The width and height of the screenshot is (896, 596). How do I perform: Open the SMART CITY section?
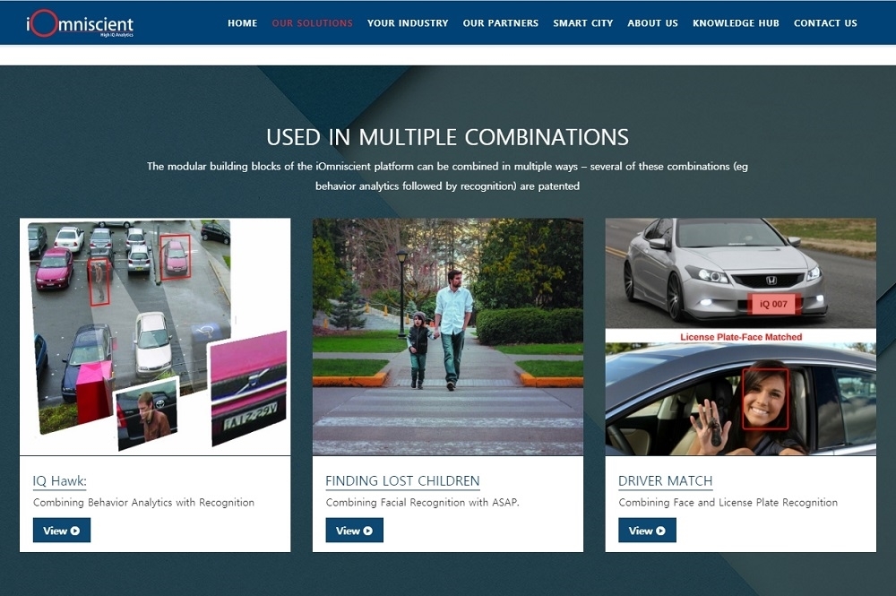(583, 23)
